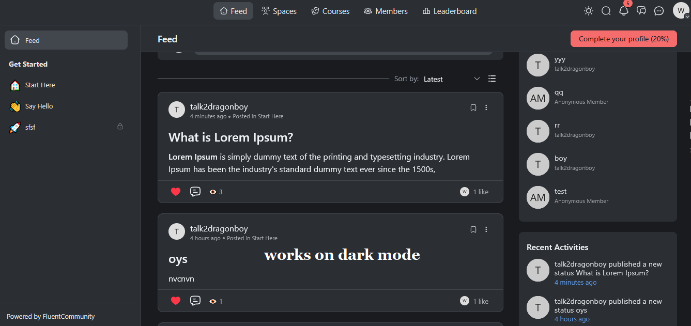
Task: Click author avatar on Lorem Ipsum post
Action: (177, 110)
